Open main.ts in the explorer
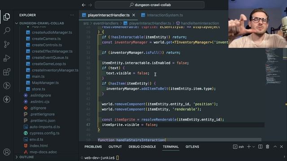The width and height of the screenshot is (287, 161). click(38, 76)
